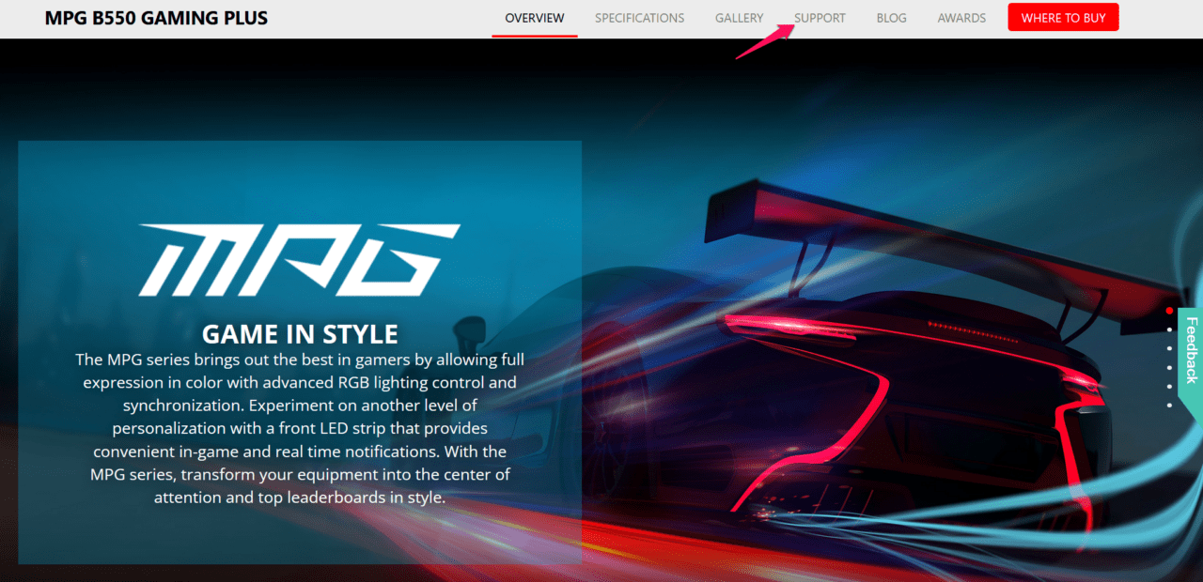Open the GALLERY tab

click(x=739, y=18)
